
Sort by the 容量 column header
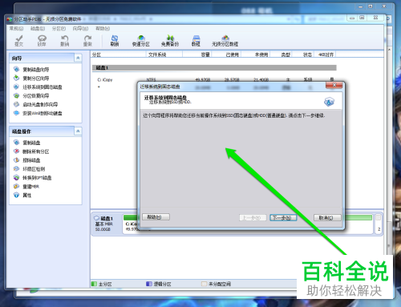coord(197,55)
